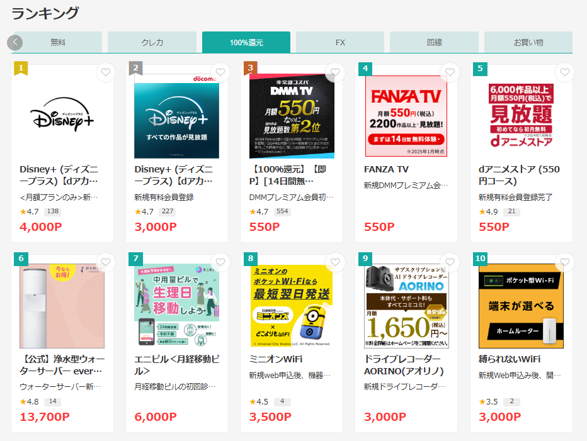Click the 新規ドライブレコーダ description text
Viewport: 587px width, 441px height.
pyautogui.click(x=405, y=386)
